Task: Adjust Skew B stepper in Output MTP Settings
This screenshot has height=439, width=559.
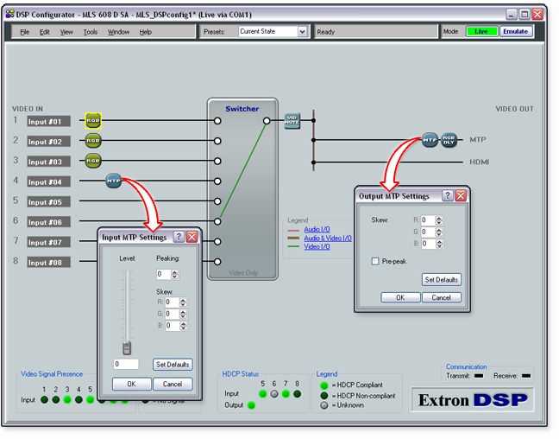Action: (439, 244)
